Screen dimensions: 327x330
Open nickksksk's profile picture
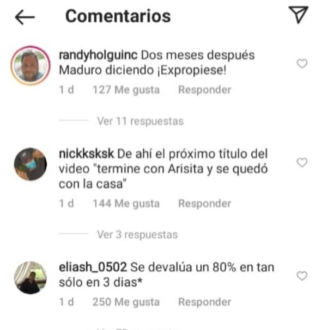[x=31, y=164]
